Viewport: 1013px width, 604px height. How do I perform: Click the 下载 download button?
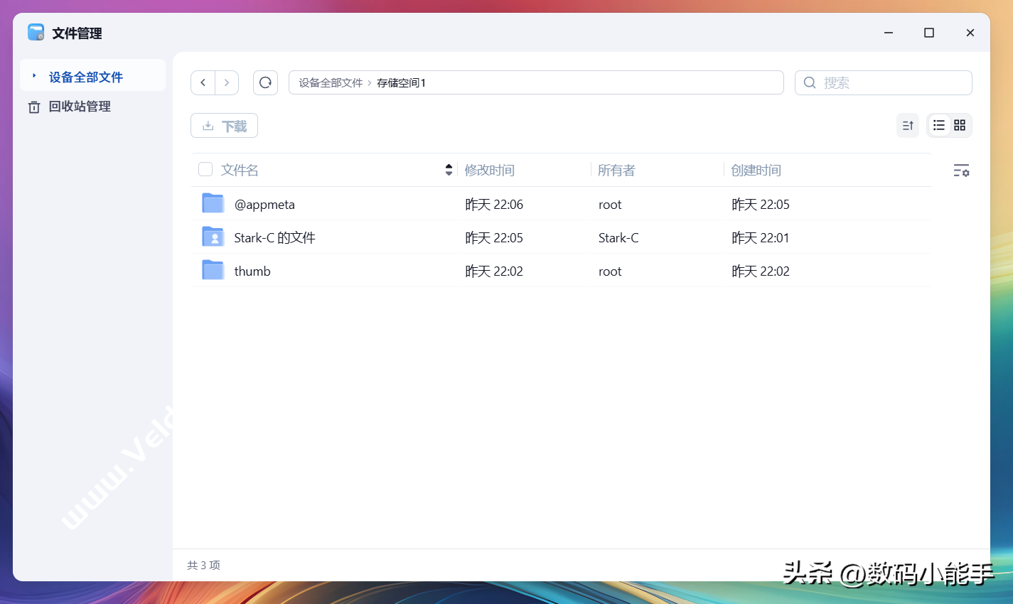coord(224,126)
